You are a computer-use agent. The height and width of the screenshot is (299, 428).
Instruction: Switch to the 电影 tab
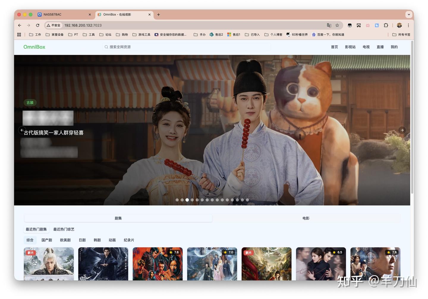point(306,218)
